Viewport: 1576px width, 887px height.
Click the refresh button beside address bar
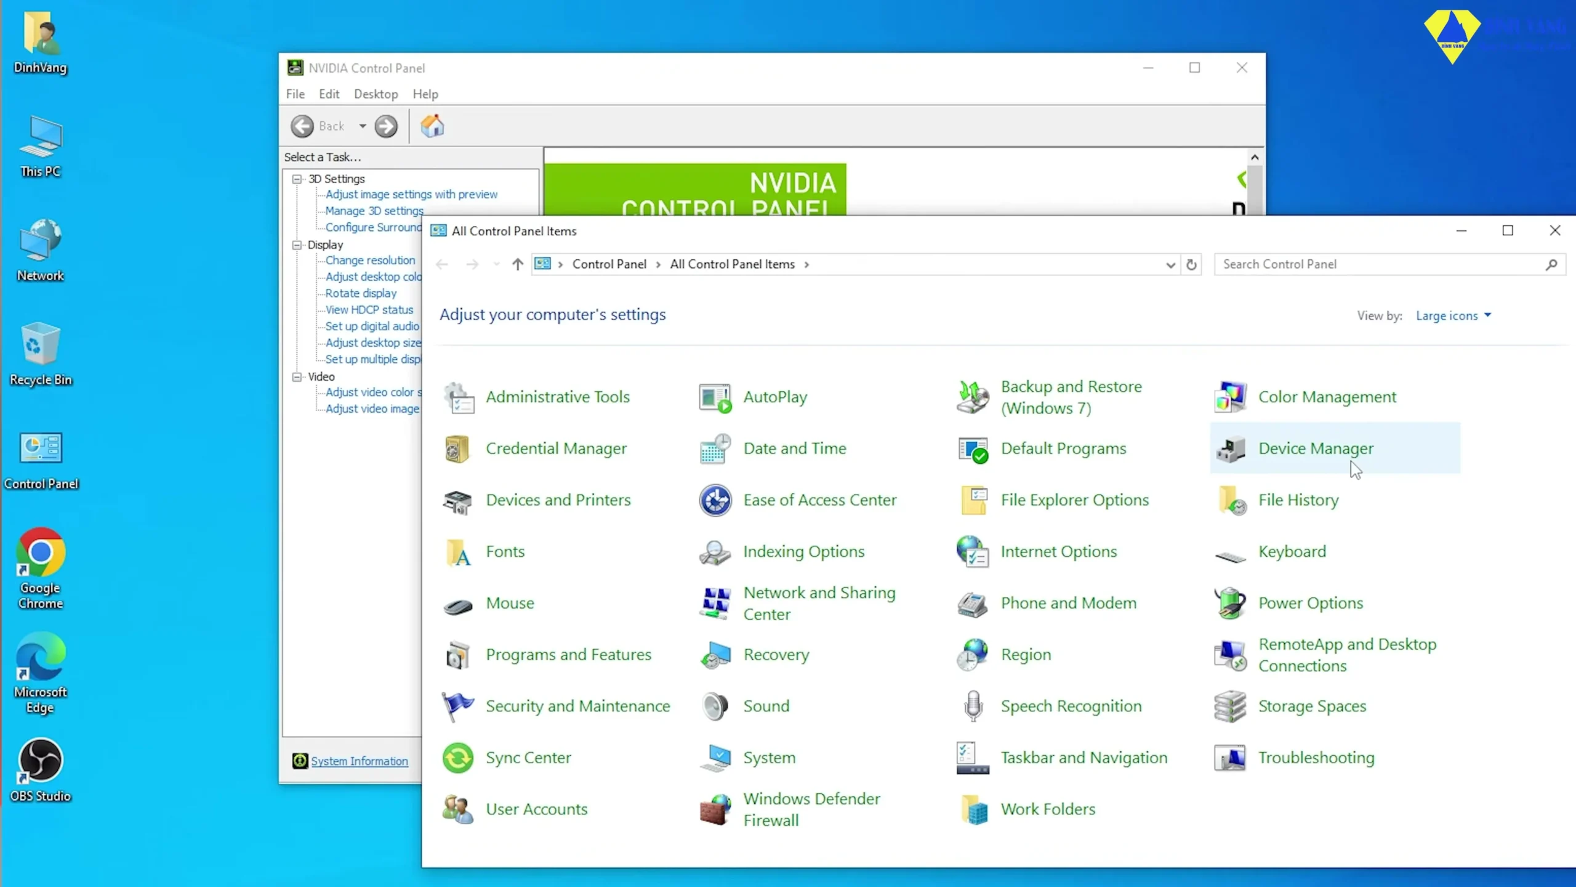[1191, 265]
